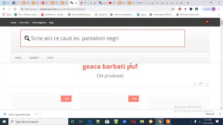Switch to the Gmail tab
The width and height of the screenshot is (223, 125).
[6, 3]
